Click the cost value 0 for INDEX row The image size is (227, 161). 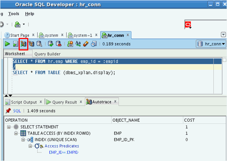click(187, 140)
